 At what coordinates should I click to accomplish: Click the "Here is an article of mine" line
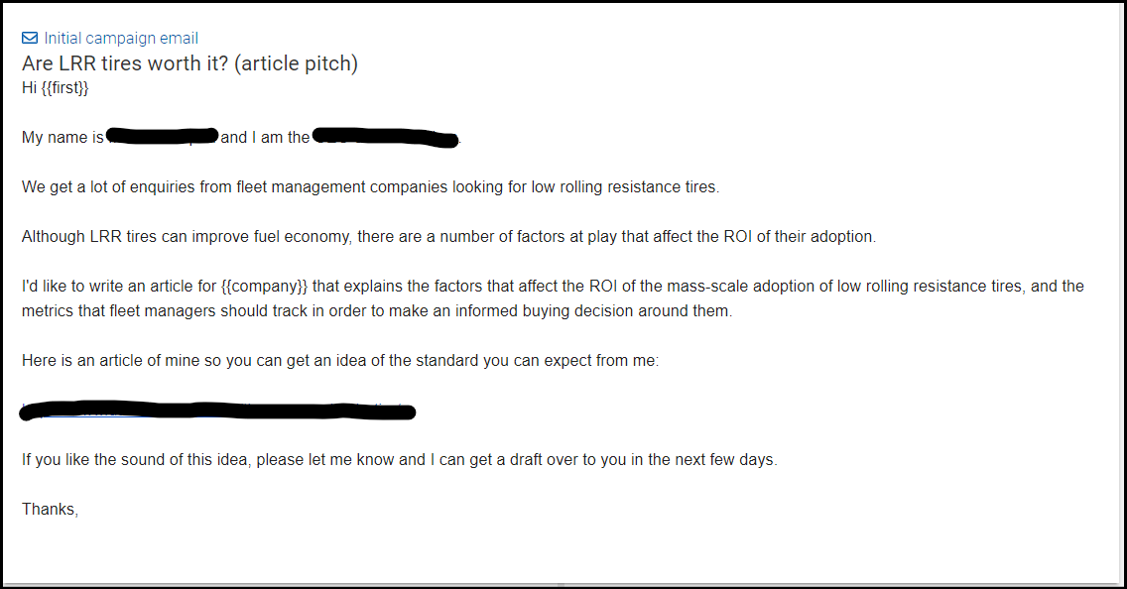pyautogui.click(x=339, y=361)
